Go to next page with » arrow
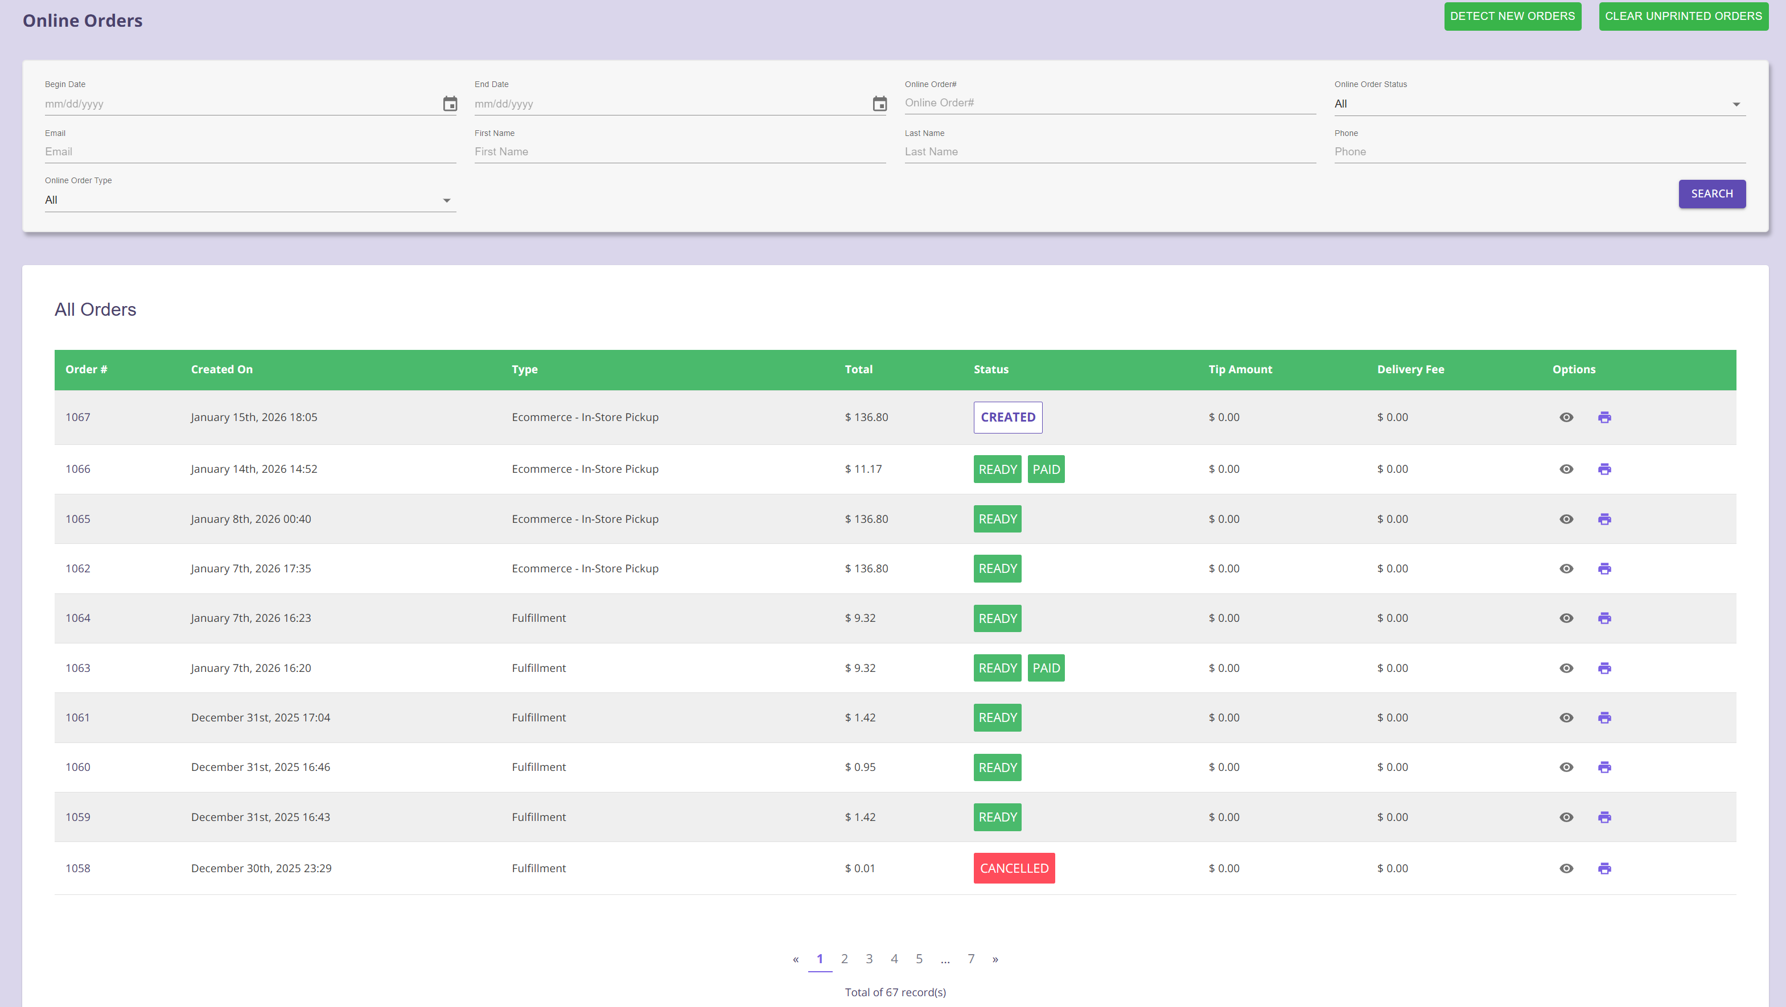 (x=995, y=959)
